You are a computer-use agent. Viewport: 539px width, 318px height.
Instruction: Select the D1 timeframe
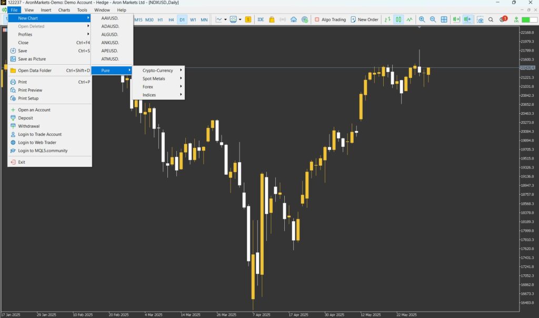[182, 20]
